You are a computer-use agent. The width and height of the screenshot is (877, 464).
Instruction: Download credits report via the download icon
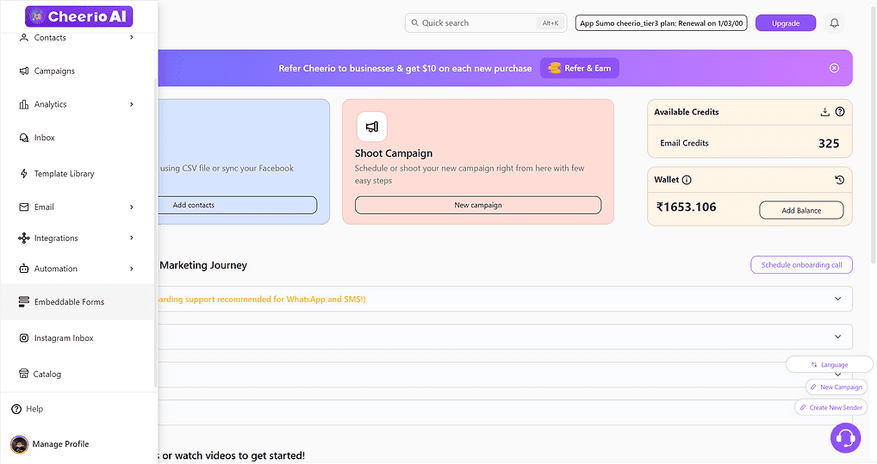(824, 112)
